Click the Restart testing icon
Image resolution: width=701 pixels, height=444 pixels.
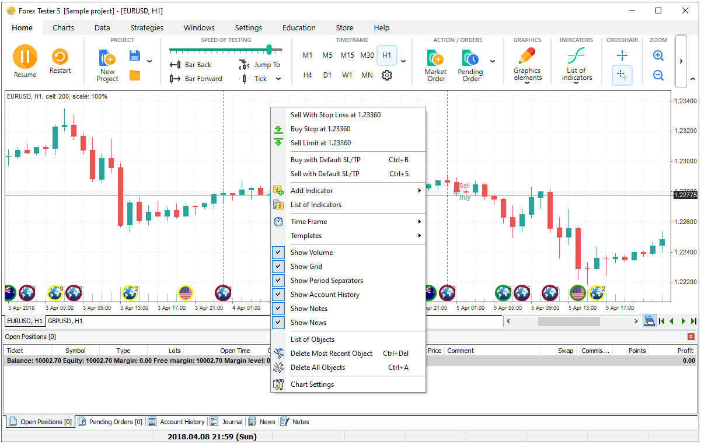click(x=60, y=57)
